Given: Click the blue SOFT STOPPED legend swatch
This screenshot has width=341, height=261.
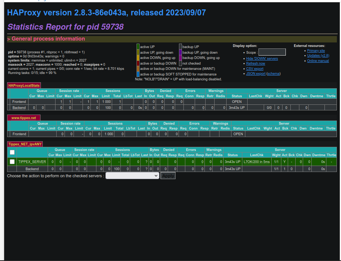Looking at the screenshot, I should (x=138, y=74).
